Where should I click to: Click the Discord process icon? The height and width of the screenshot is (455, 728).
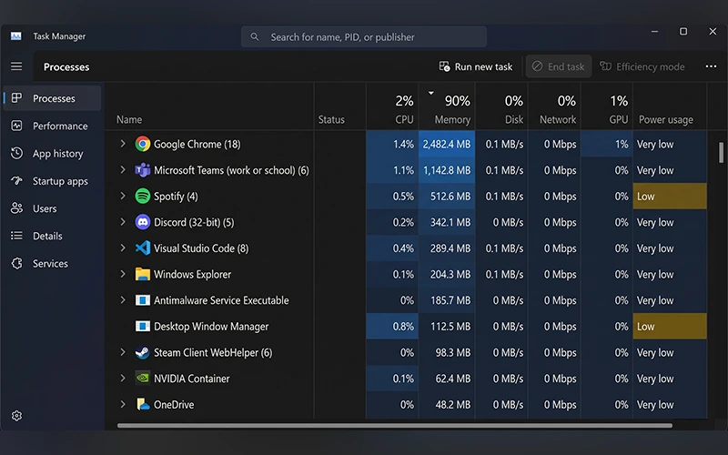143,222
